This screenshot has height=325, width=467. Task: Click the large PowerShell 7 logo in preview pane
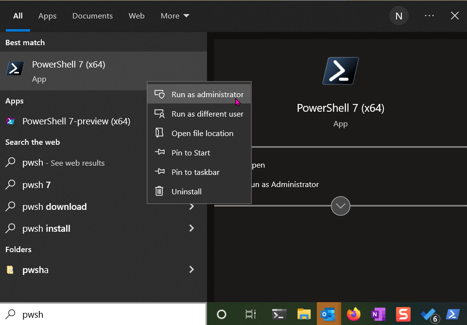[x=341, y=71]
